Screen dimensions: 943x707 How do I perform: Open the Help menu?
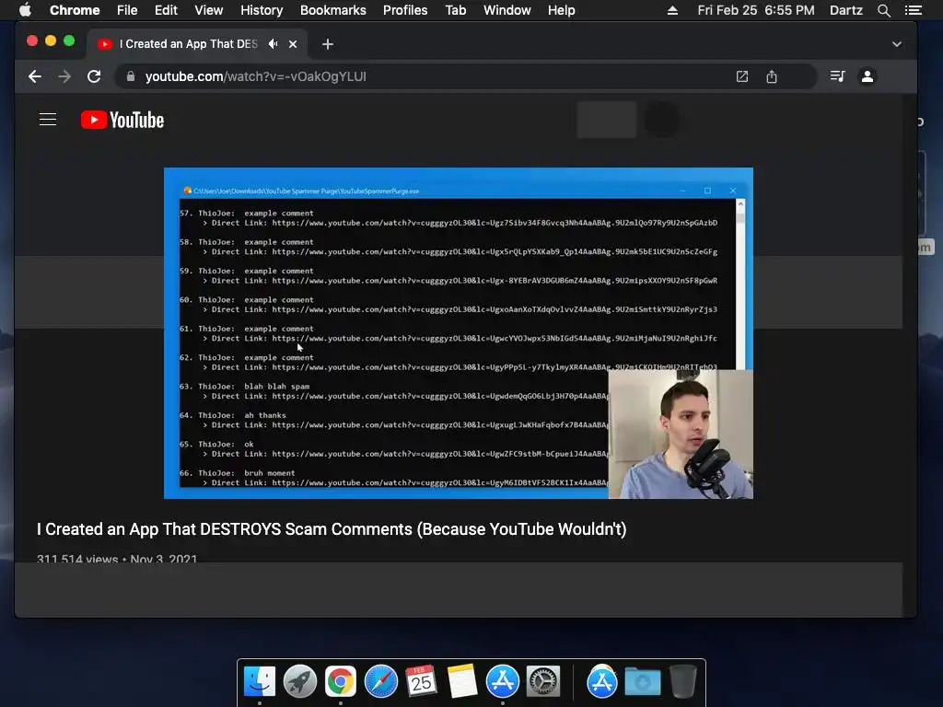(561, 10)
